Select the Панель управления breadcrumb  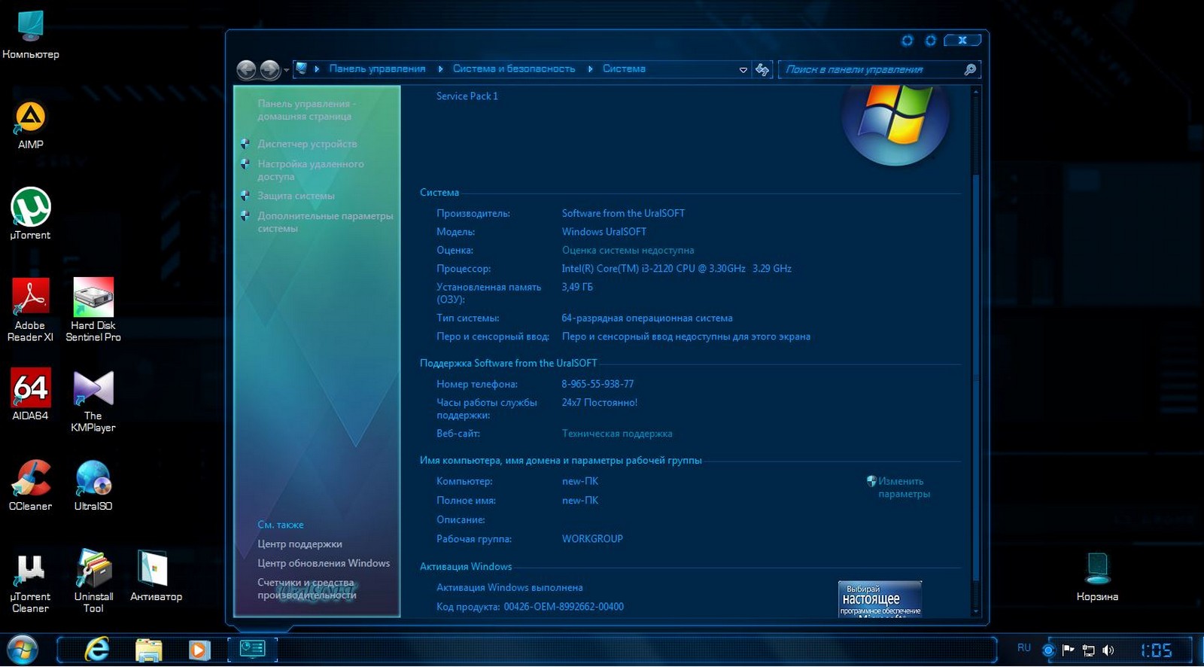[x=377, y=69]
